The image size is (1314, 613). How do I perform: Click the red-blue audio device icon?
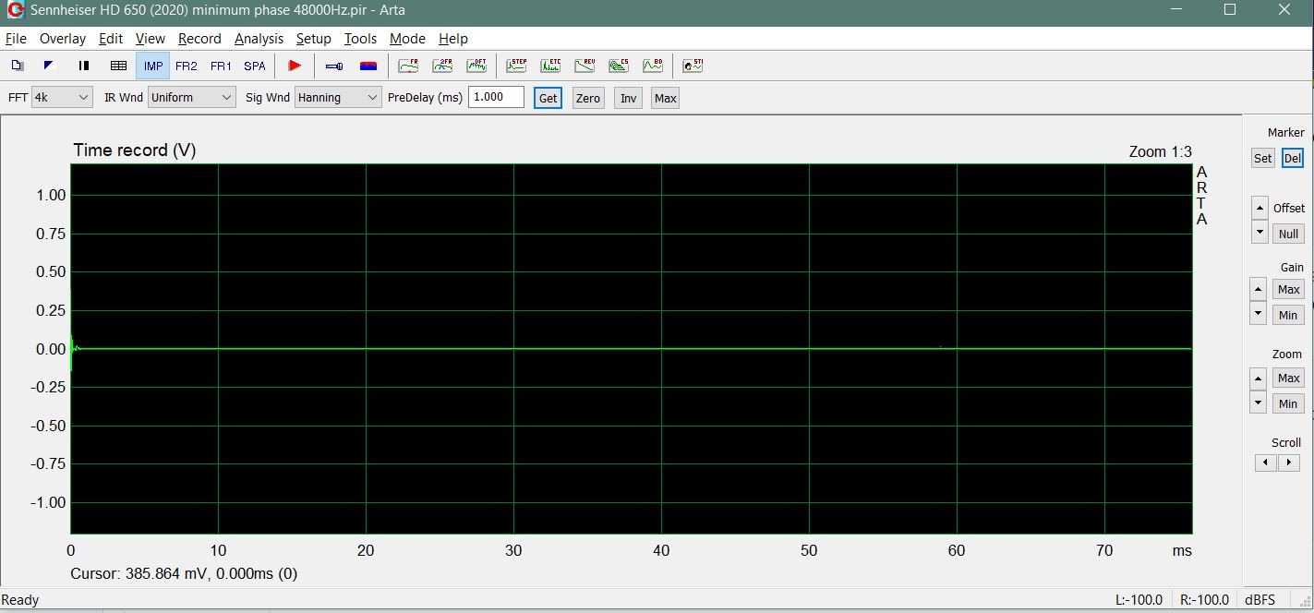pyautogui.click(x=368, y=66)
